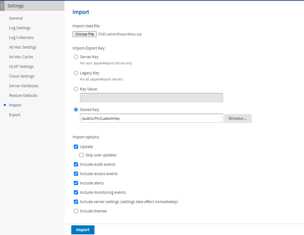Select the Legacy Key radio option
The image size is (304, 235).
[76, 73]
